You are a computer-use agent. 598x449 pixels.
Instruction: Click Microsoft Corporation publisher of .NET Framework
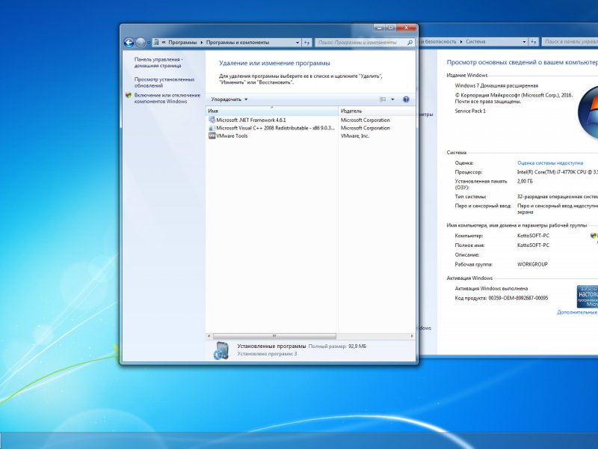[366, 120]
